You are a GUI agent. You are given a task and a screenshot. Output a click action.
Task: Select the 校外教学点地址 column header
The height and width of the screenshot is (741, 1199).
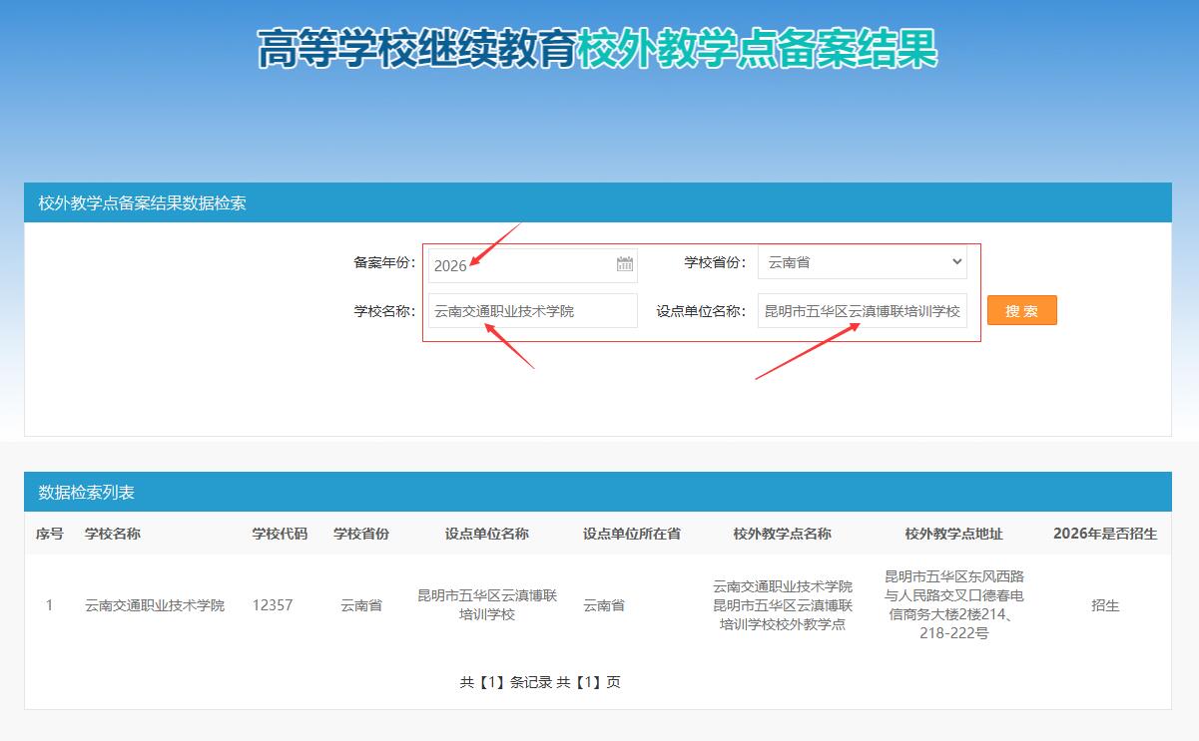954,534
